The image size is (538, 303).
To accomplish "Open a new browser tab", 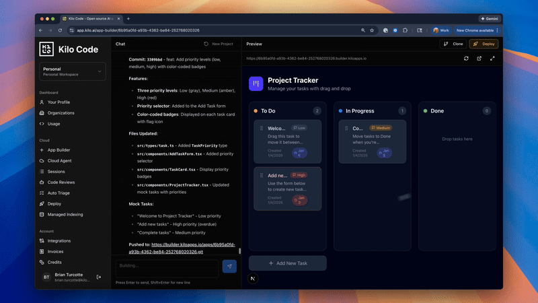I will click(x=128, y=19).
